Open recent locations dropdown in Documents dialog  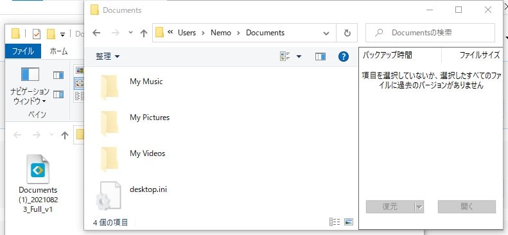pyautogui.click(x=130, y=33)
